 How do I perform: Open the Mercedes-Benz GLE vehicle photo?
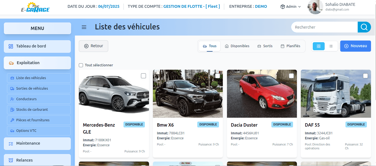114,94
